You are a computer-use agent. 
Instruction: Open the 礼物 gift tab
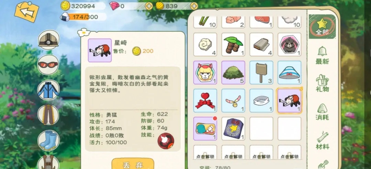pos(322,83)
